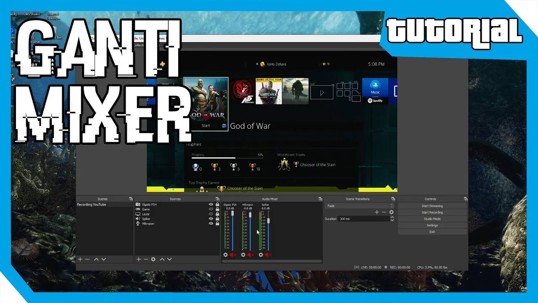Screen dimensions: 538x303
Task: Show the hidden Layar source
Action: click(x=211, y=214)
